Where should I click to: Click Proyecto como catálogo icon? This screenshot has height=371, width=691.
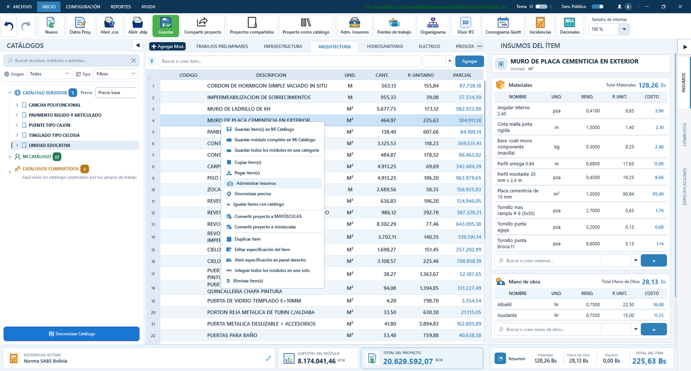(x=306, y=26)
